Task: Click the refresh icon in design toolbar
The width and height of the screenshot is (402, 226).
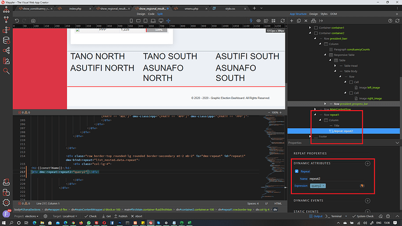Action: [283, 21]
